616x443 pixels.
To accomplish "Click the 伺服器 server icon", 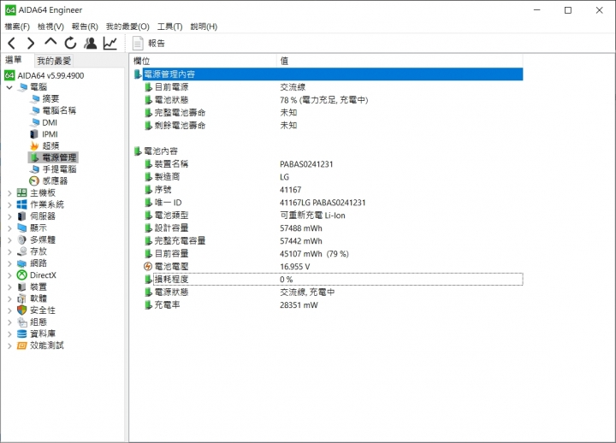I will 22,216.
